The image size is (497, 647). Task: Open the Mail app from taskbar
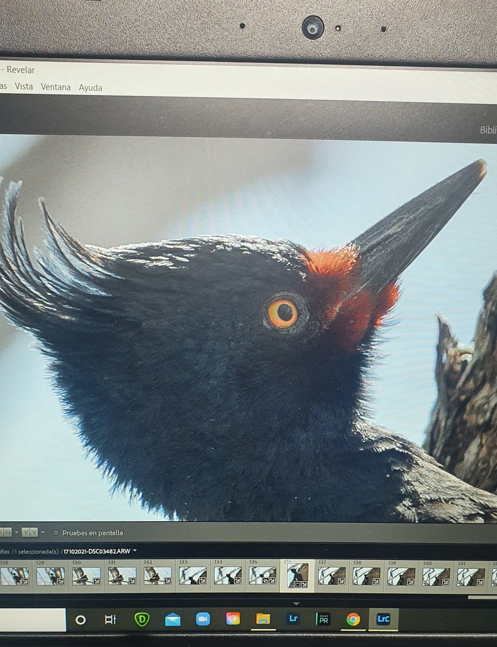click(172, 620)
